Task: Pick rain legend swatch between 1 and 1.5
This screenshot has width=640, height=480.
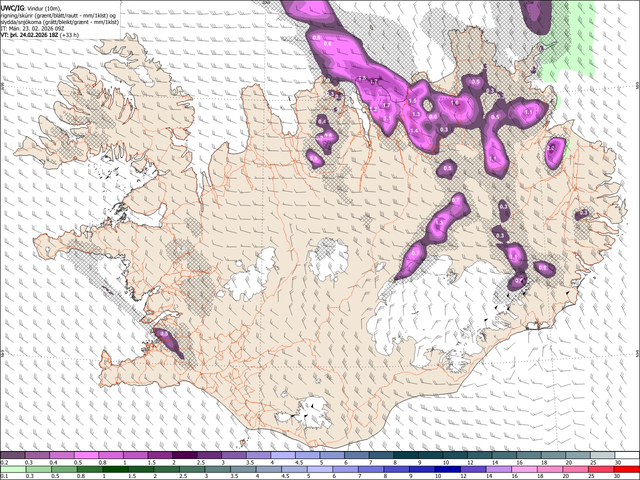Action: coord(115,469)
